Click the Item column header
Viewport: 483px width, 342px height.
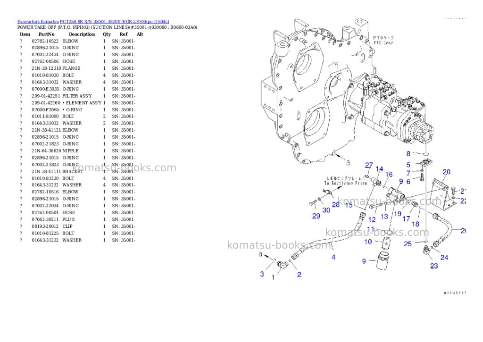click(25, 34)
